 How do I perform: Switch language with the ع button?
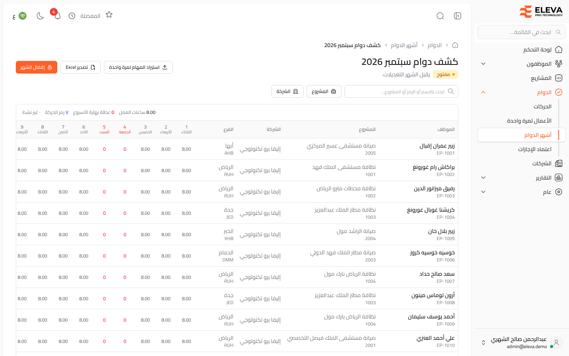(x=14, y=16)
